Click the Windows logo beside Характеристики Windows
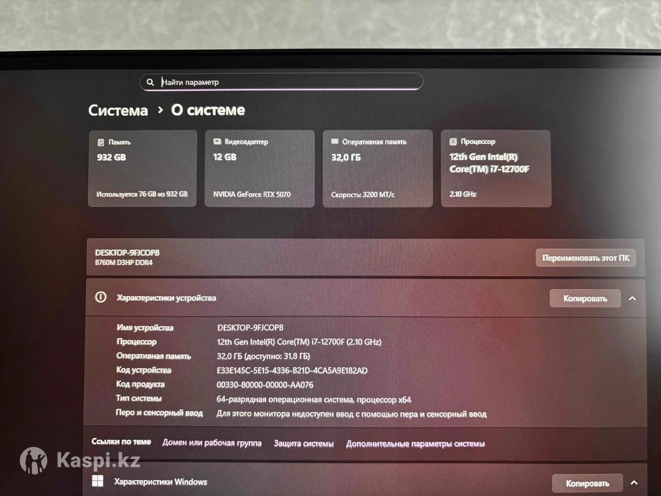The width and height of the screenshot is (661, 496). 97,482
